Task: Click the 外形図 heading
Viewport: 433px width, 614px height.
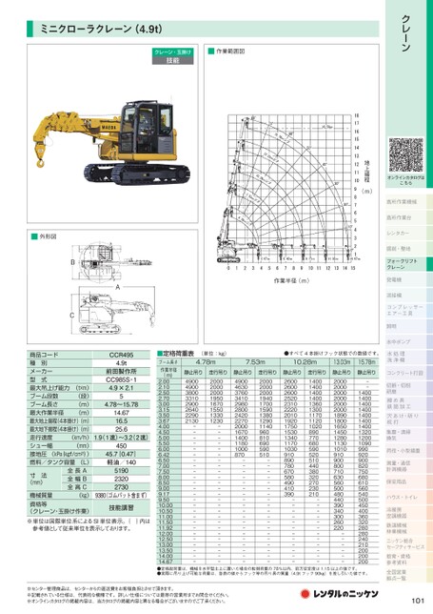Action: [x=49, y=236]
